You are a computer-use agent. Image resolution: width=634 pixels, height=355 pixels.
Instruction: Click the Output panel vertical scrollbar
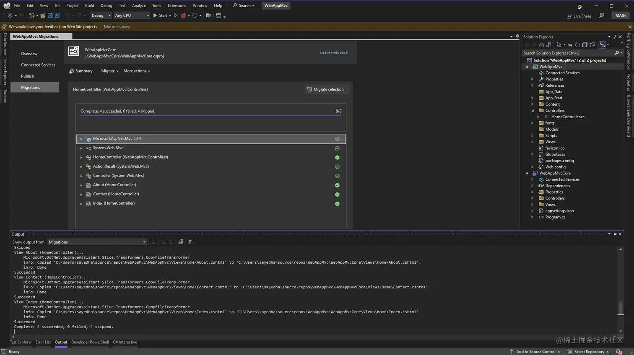(x=621, y=307)
